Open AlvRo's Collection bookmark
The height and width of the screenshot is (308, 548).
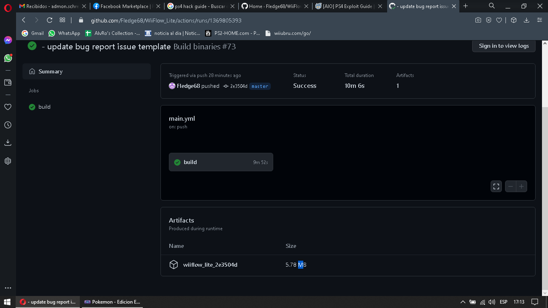(113, 33)
